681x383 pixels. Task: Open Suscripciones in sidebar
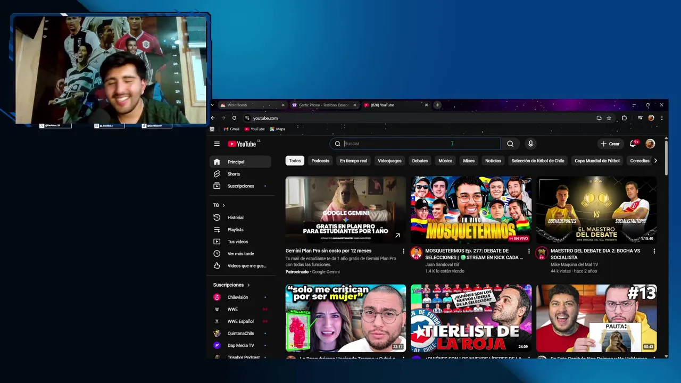(x=240, y=186)
